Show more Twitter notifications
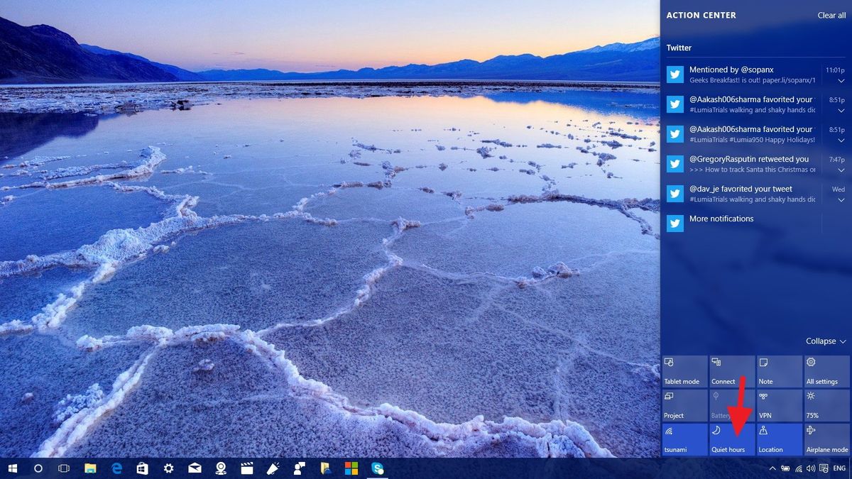The width and height of the screenshot is (852, 479). [721, 219]
